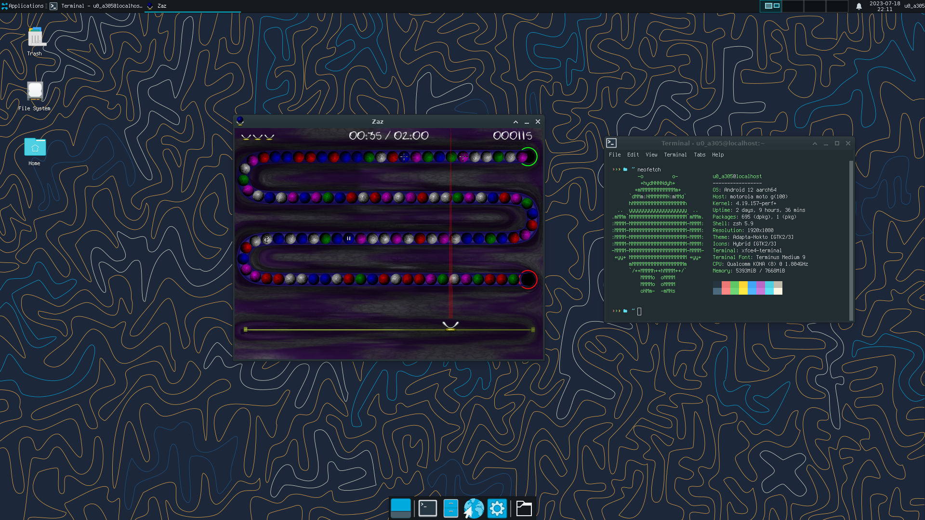Click the leftmost remaining-life icon in Zaz

tap(246, 137)
